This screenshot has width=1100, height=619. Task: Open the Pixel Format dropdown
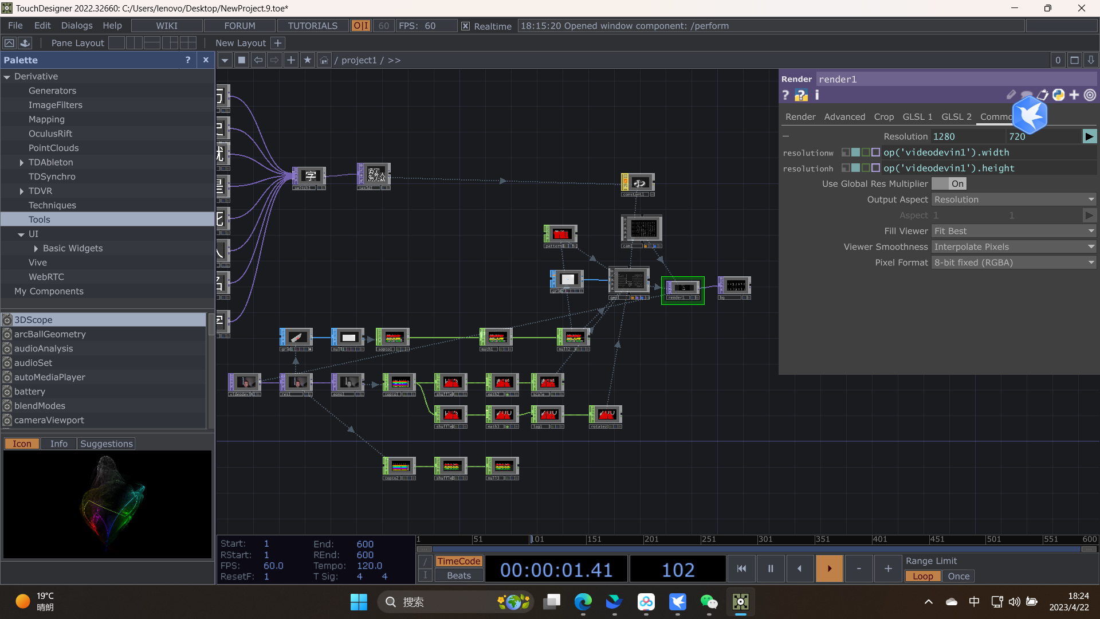pyautogui.click(x=1014, y=263)
